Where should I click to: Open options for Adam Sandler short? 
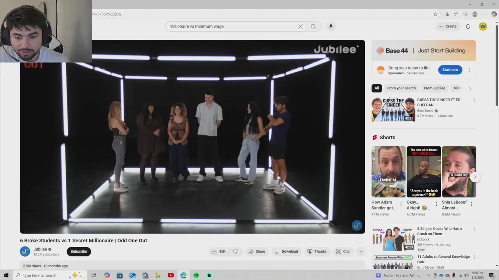[401, 204]
